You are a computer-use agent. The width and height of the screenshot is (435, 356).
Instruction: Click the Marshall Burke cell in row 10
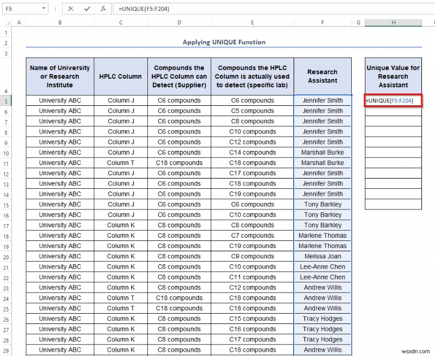(322, 152)
